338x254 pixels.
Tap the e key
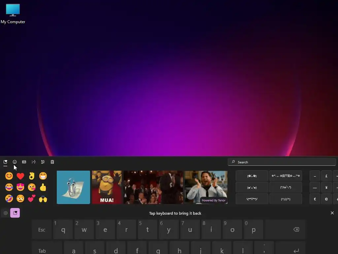[x=105, y=230]
